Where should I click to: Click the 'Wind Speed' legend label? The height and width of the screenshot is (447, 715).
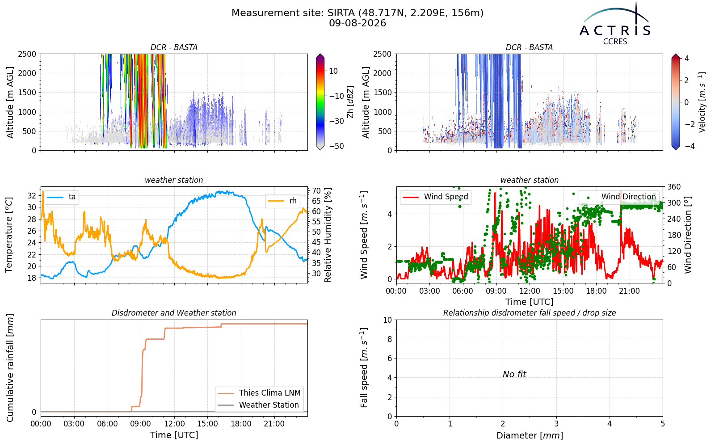pyautogui.click(x=446, y=197)
